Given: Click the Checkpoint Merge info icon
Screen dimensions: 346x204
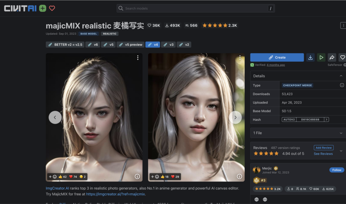Looking at the screenshot, I should pos(342,85).
